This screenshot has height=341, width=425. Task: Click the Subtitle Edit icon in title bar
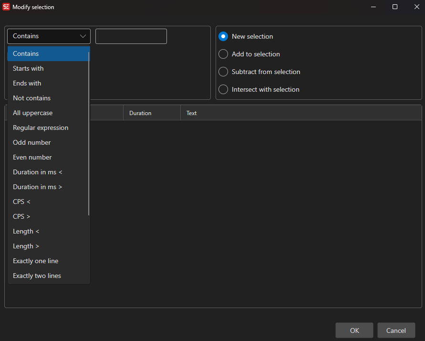pyautogui.click(x=6, y=7)
